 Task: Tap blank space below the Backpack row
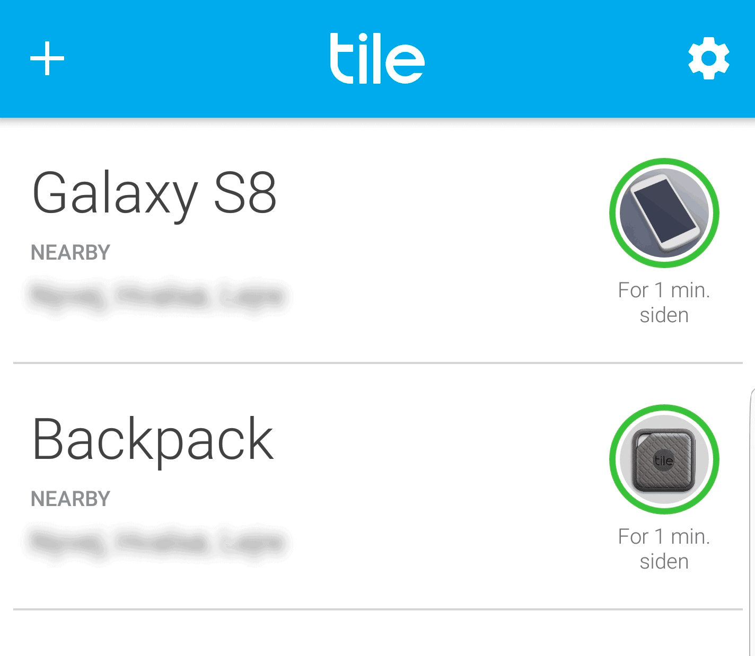coord(377,634)
